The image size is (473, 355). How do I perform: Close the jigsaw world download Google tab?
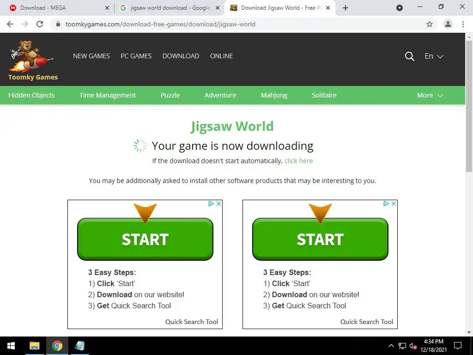[x=217, y=8]
